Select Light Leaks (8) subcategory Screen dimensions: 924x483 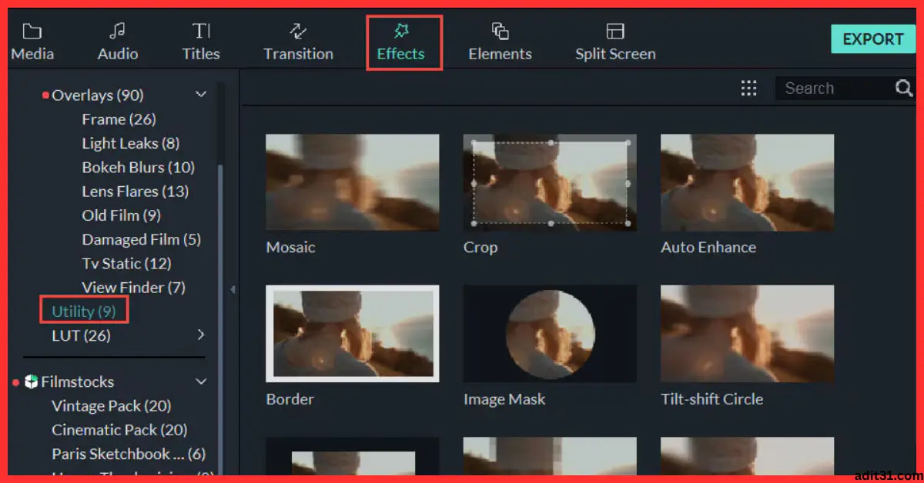(130, 143)
